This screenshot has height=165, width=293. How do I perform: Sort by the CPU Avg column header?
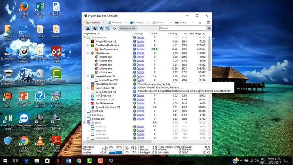pos(173,33)
